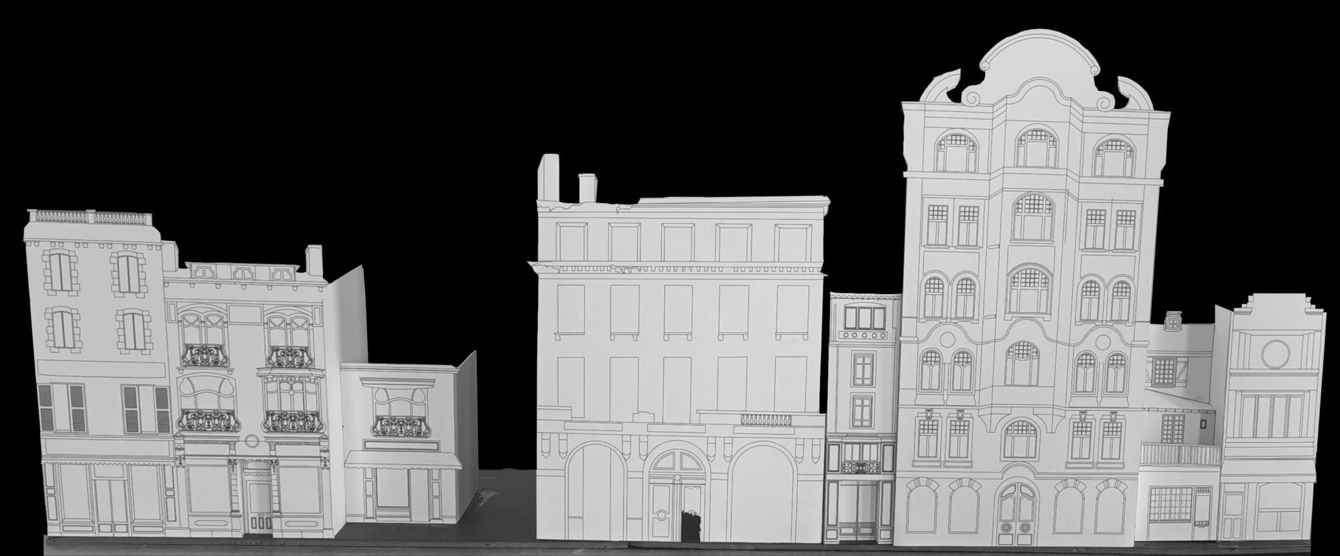
Task: Click the small balustrade on the middle building facade
Action: pyautogui.click(x=766, y=419)
